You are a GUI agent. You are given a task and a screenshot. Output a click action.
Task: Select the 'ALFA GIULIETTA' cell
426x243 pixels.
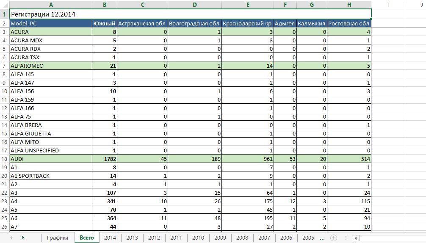[51, 134]
